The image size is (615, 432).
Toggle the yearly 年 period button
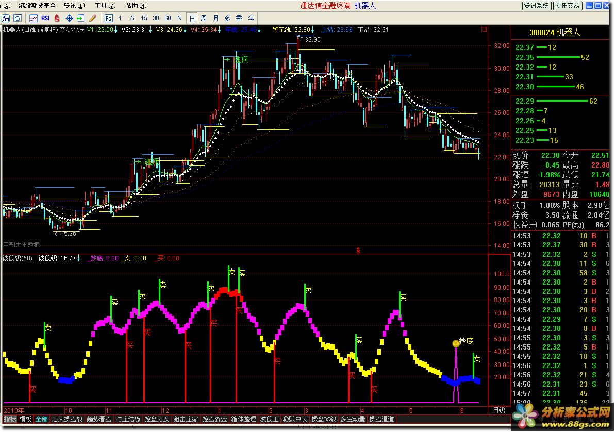point(252,19)
